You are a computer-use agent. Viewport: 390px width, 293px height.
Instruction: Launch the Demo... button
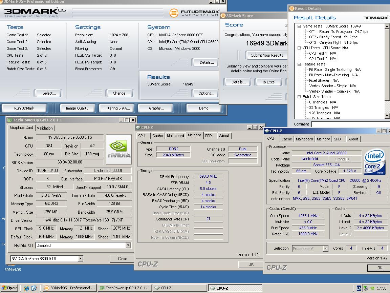point(205,108)
